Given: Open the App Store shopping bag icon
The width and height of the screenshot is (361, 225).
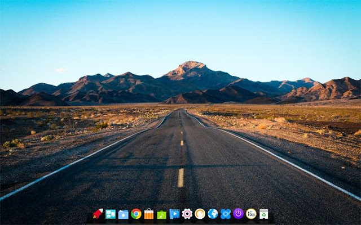Looking at the screenshot, I should coord(149,214).
